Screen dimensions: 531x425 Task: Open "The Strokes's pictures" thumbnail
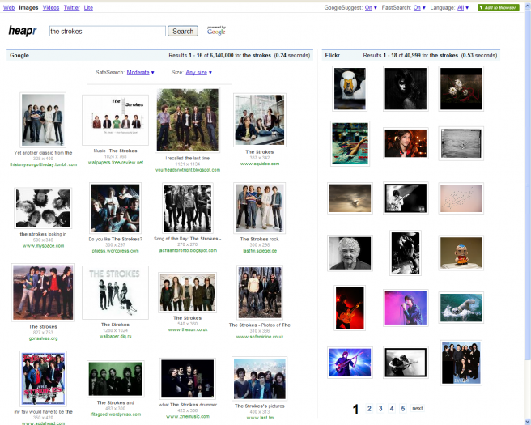pos(259,379)
